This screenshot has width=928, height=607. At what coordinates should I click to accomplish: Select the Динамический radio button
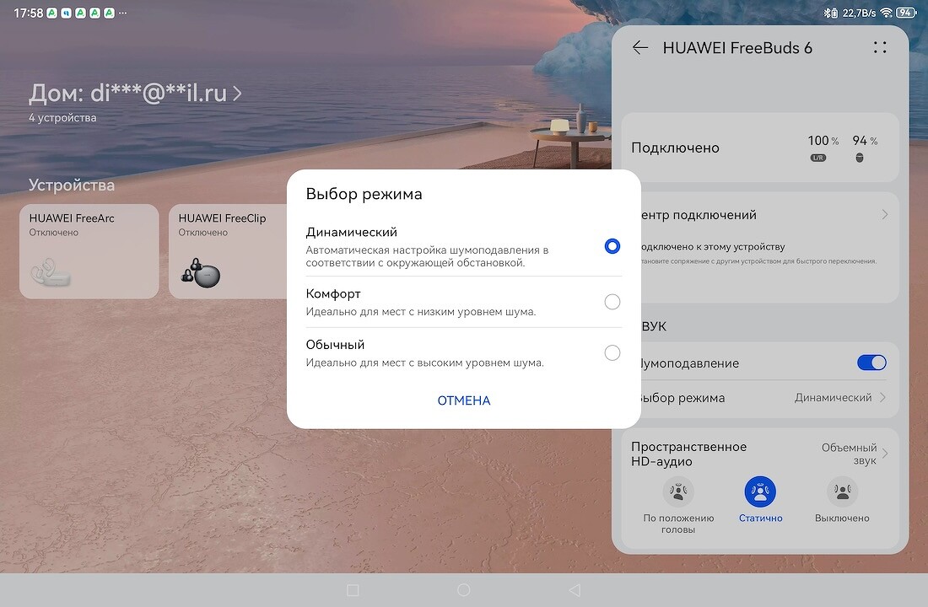coord(612,246)
